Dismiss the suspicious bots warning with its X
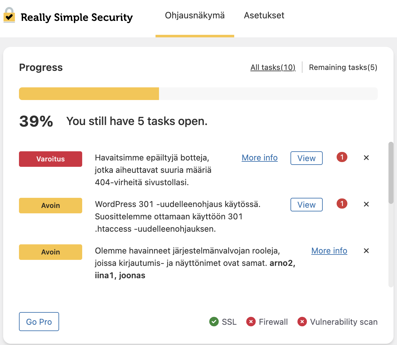397x345 pixels. (x=366, y=158)
